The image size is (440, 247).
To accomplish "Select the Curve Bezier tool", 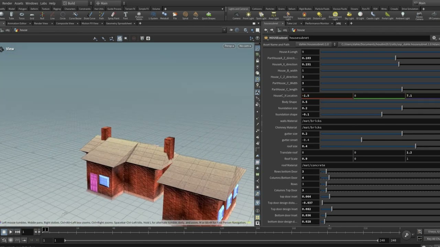I will 75,15.
